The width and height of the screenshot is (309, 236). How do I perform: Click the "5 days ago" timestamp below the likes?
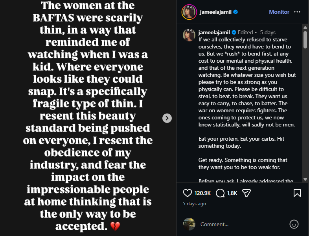[194, 204]
